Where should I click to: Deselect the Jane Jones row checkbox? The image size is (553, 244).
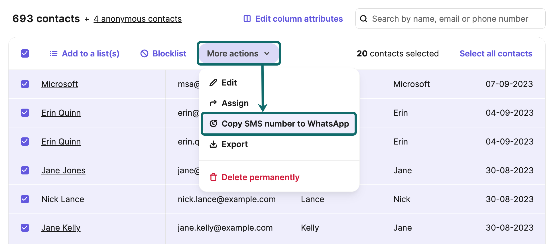(x=25, y=170)
